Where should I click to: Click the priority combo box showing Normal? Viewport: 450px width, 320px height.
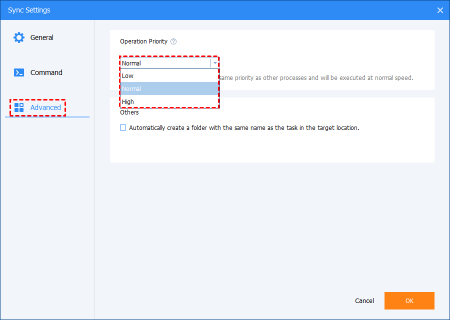point(165,63)
